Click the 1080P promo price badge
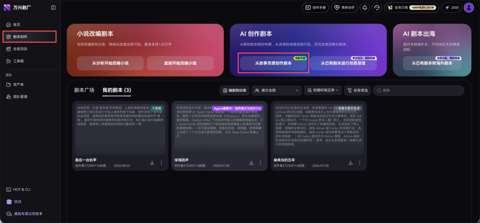The image size is (480, 223). pos(423,8)
